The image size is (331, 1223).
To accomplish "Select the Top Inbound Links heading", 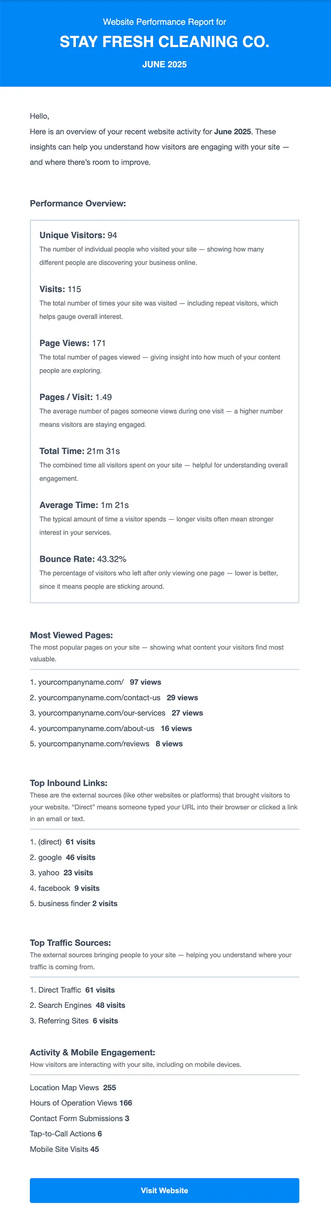I will [68, 783].
